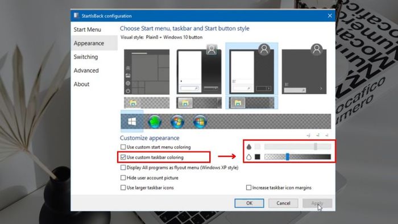Choose the light transparent taskbar style preview
The height and width of the screenshot is (224, 398).
pos(147,103)
